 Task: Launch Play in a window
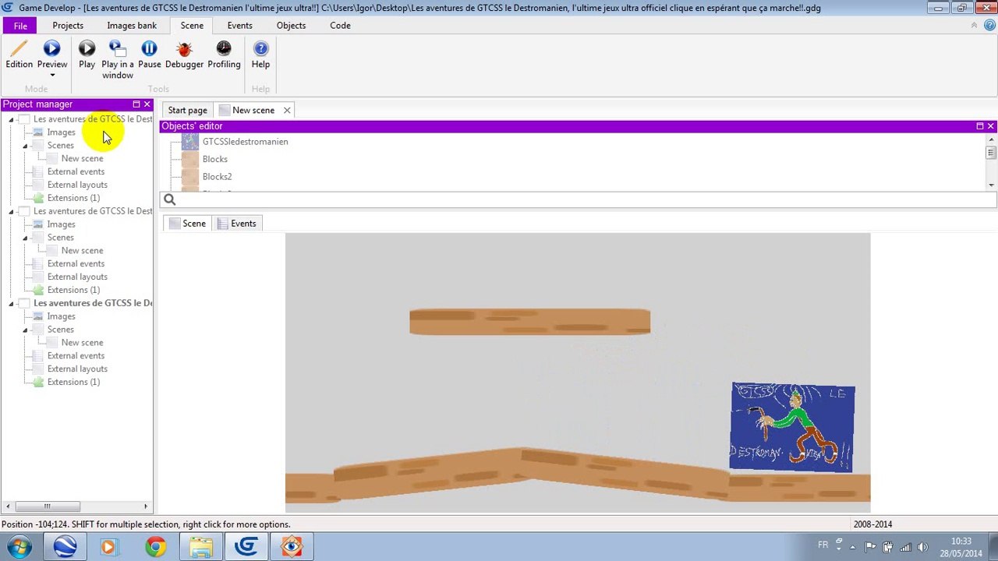coord(118,60)
